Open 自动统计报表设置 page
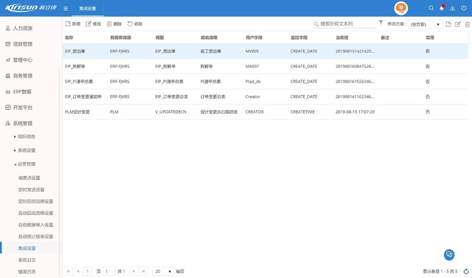This screenshot has width=472, height=278. [35, 236]
